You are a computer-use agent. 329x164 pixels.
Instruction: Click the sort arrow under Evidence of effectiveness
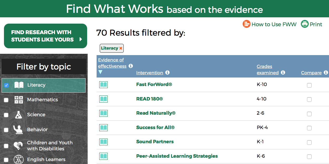[100, 72]
